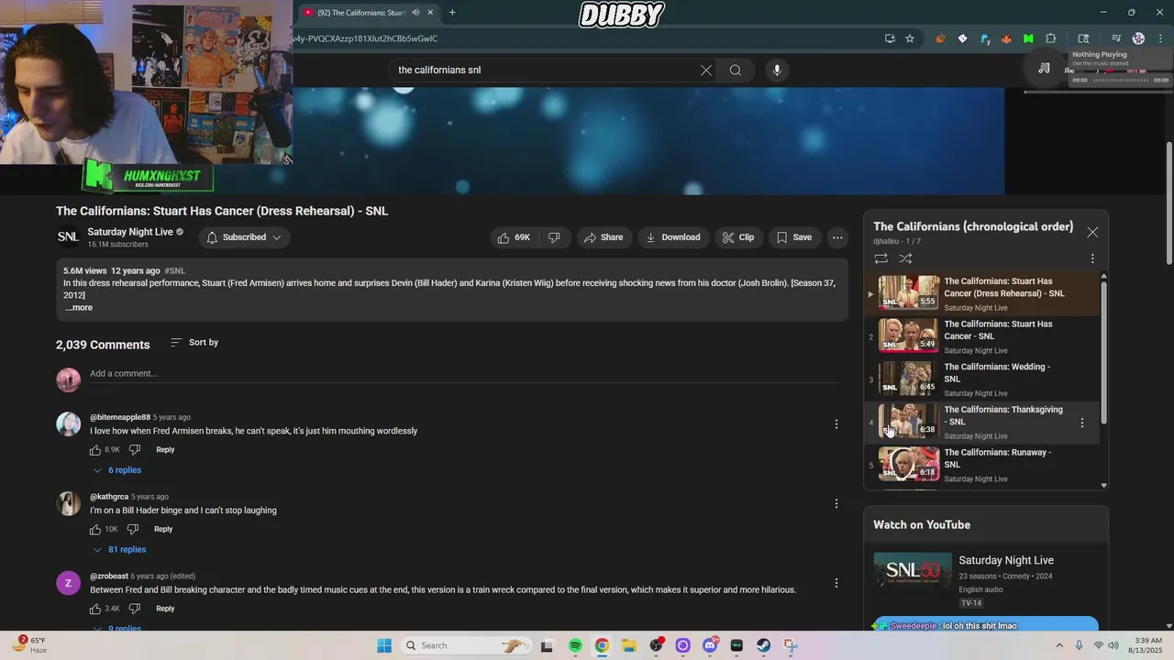Like the comment by @zrobeast
The width and height of the screenshot is (1174, 660).
point(95,609)
